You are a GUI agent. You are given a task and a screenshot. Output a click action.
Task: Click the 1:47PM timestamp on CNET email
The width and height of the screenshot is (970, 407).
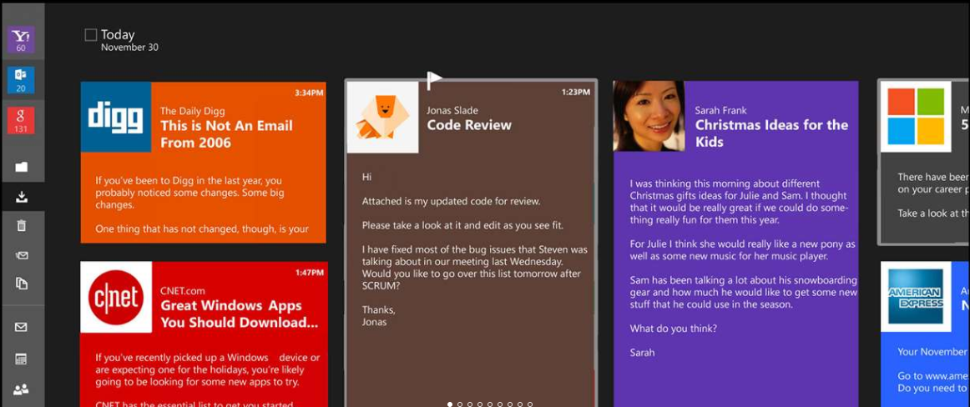310,273
